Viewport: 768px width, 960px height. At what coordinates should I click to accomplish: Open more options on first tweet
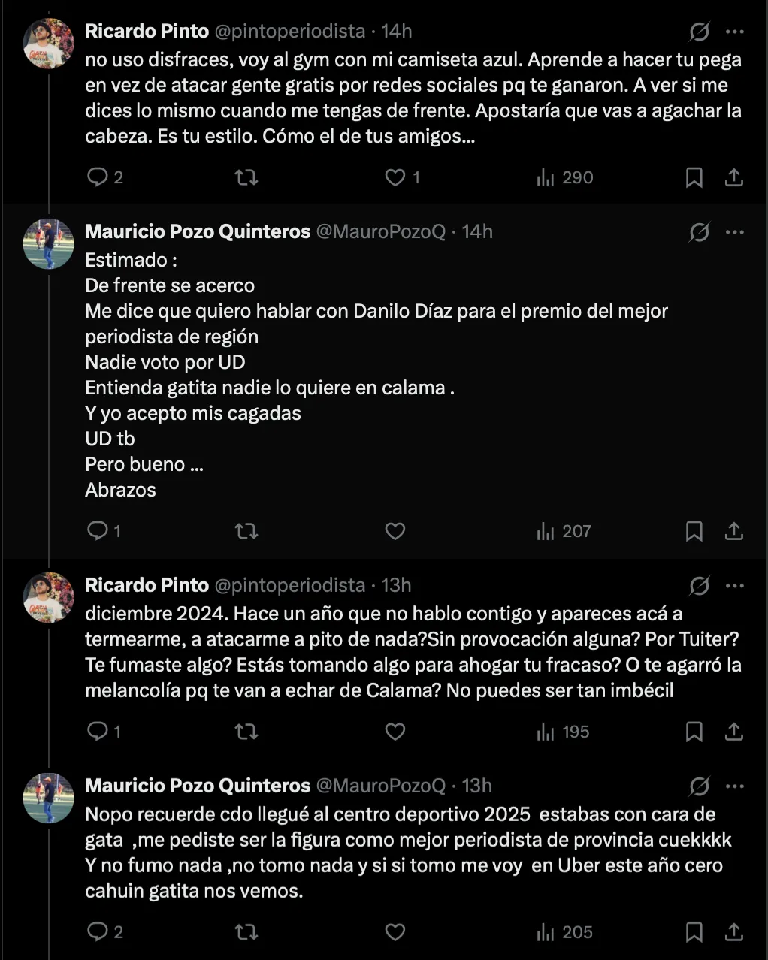735,32
